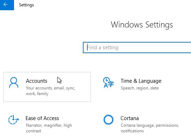Click the Cortana ring icon
The height and width of the screenshot is (138, 191).
(108, 120)
